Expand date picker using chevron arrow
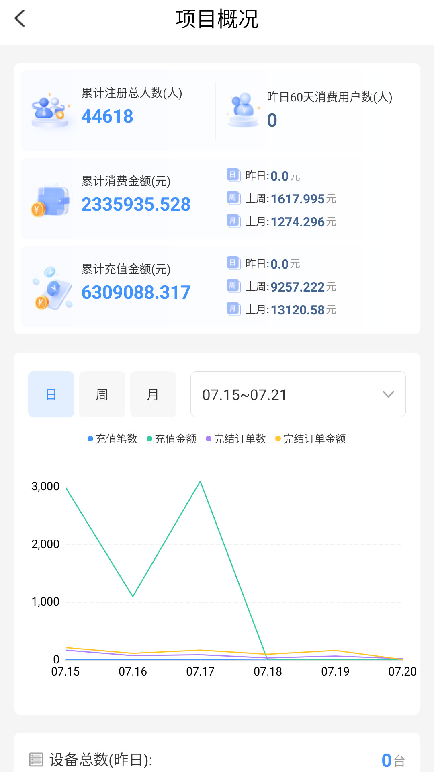This screenshot has width=434, height=772. point(388,394)
